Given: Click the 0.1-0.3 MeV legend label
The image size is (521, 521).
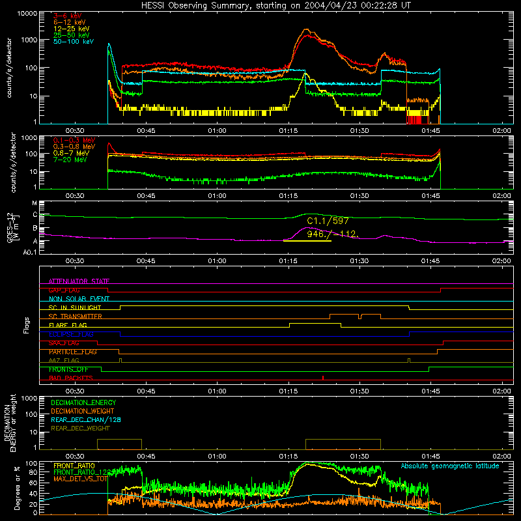Looking at the screenshot, I should click(x=74, y=140).
